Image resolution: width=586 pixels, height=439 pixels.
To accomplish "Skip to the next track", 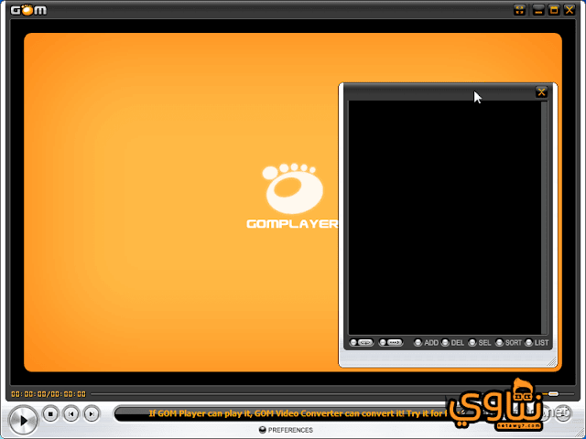I will point(92,414).
